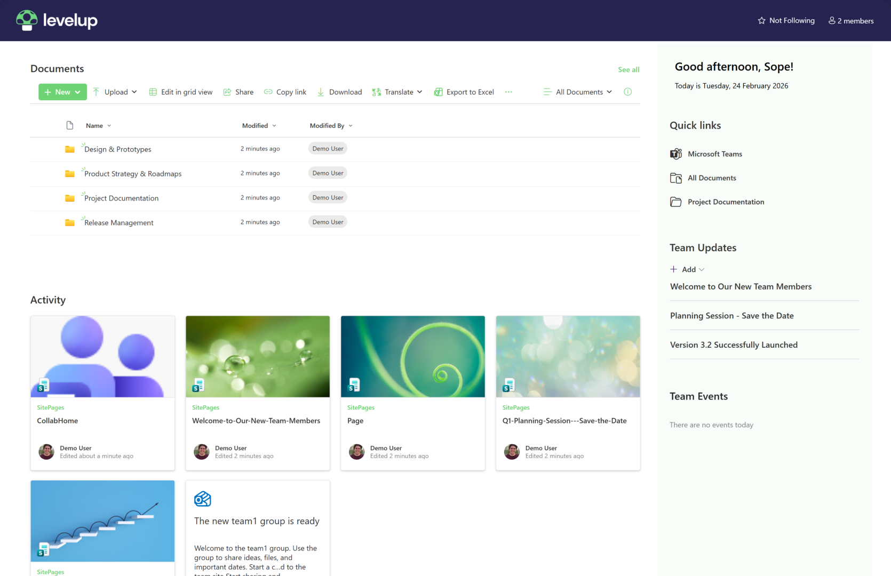891x576 pixels.
Task: Open the more actions ellipsis menu
Action: (x=508, y=92)
